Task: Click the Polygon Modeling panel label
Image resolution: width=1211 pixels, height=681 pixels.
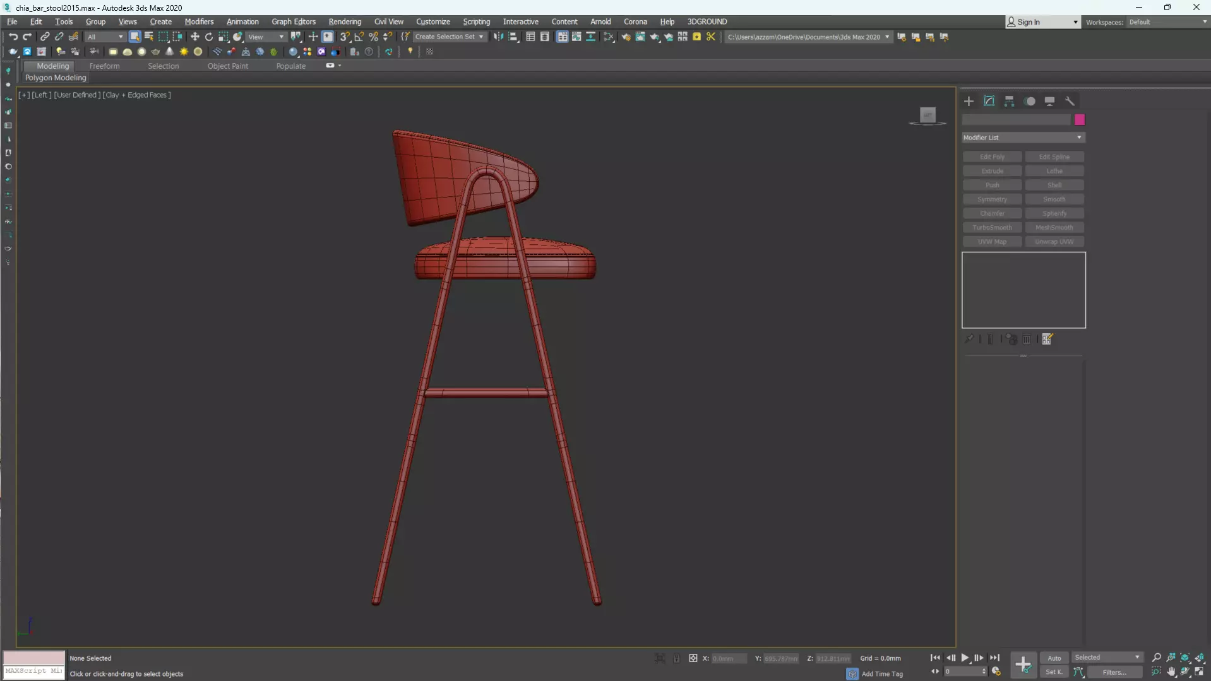Action: (56, 78)
